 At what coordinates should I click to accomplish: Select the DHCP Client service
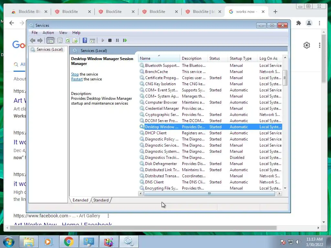210,133
